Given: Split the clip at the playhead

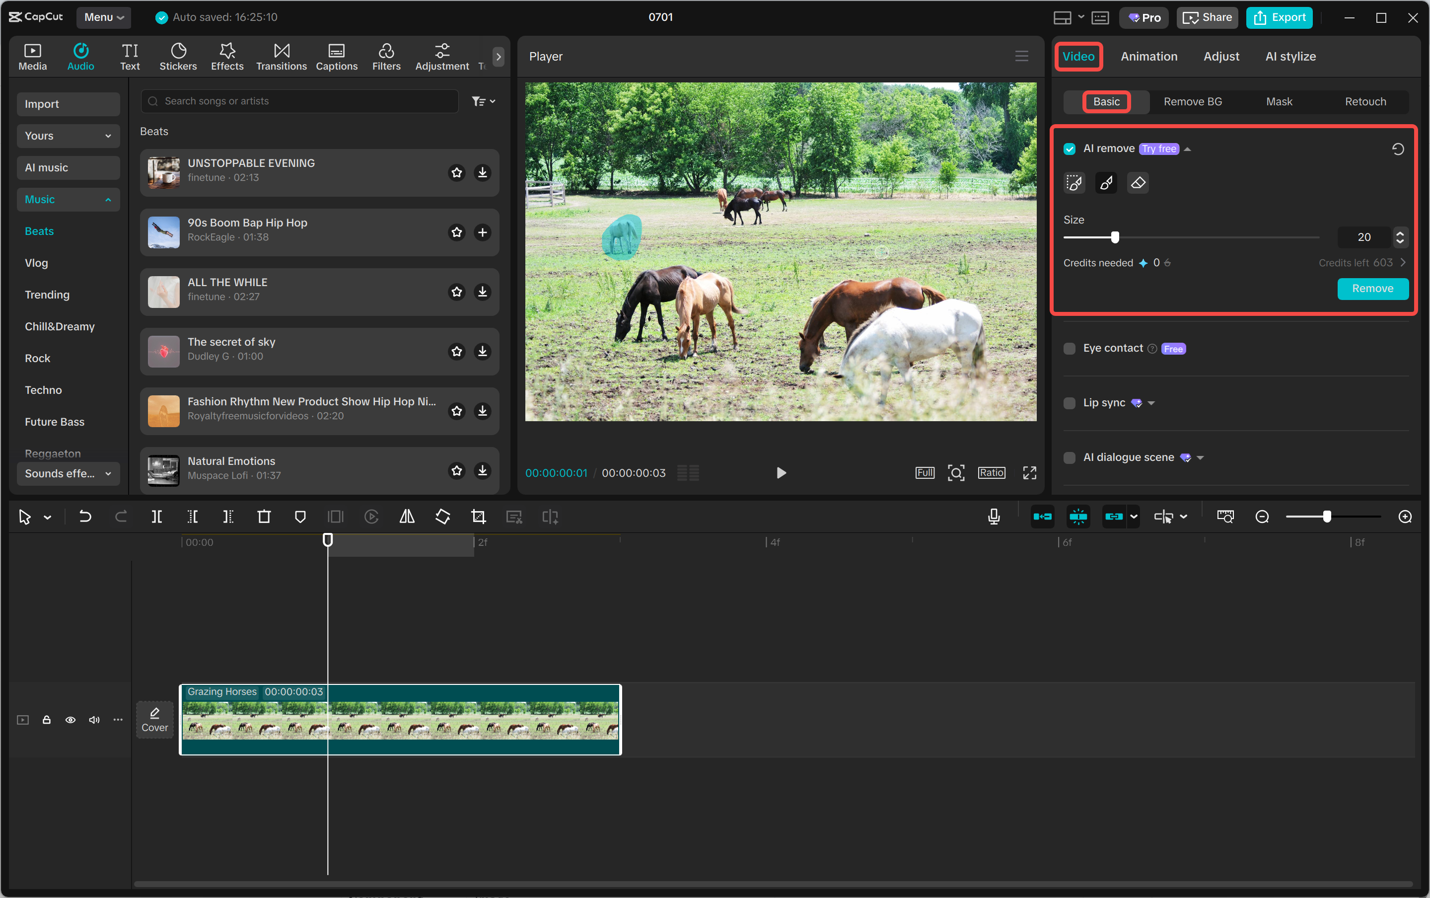Looking at the screenshot, I should (157, 516).
